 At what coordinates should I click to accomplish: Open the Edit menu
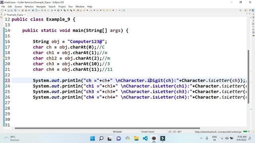(x=10, y=6)
